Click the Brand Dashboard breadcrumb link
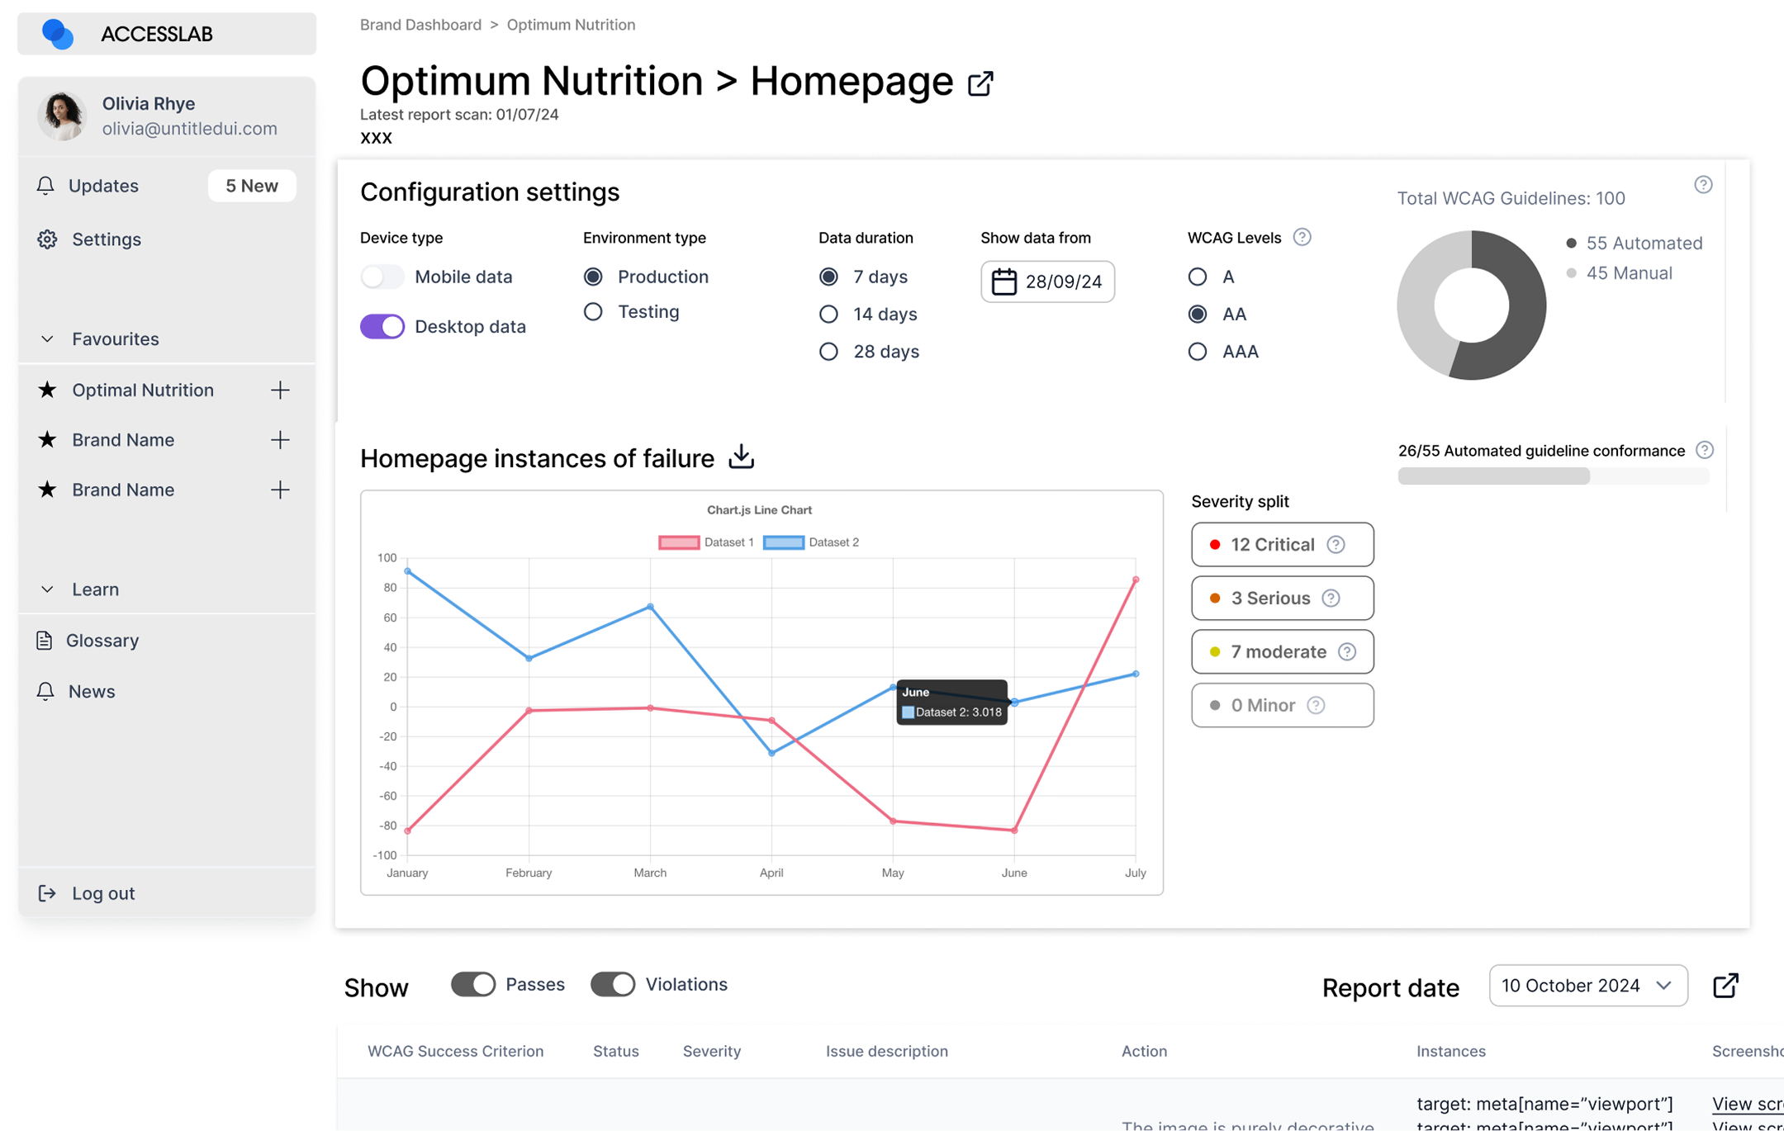 (x=420, y=25)
